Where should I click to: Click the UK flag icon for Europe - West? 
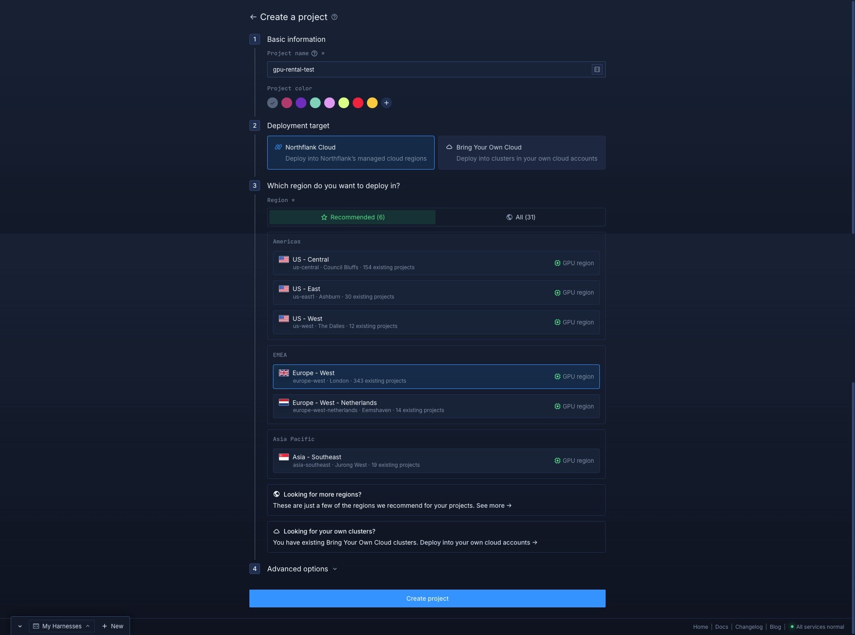click(x=284, y=373)
